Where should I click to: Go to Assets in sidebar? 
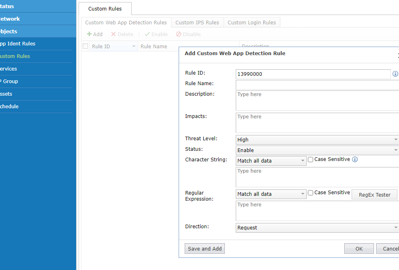coord(36,94)
